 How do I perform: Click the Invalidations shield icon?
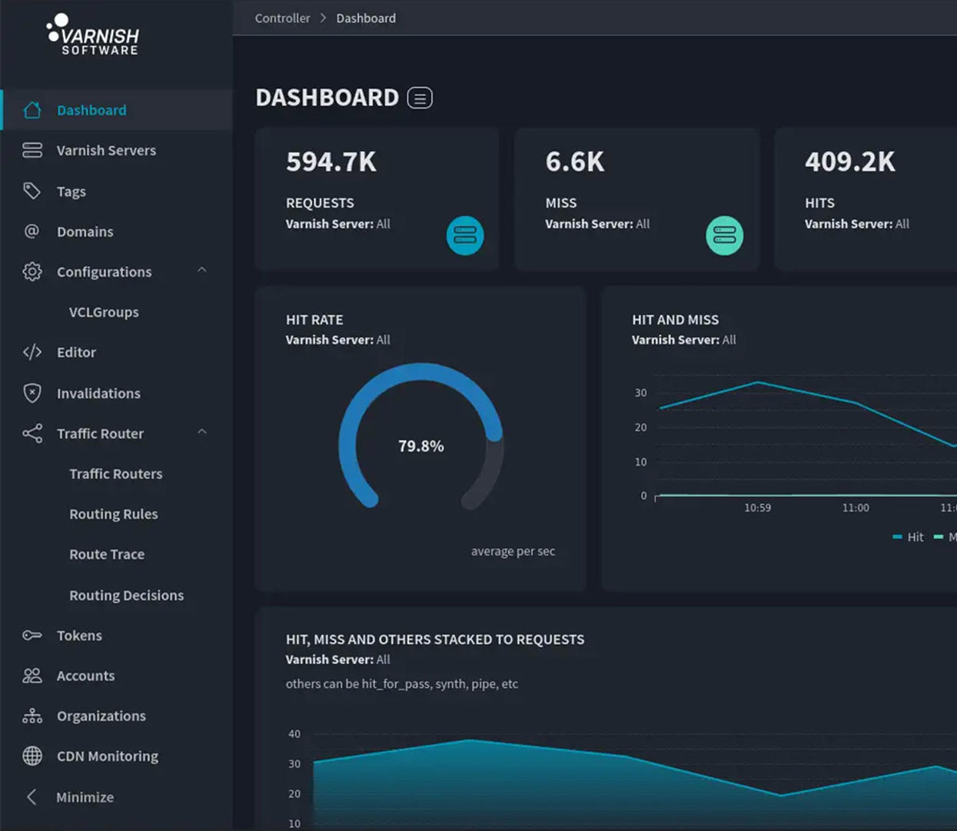[32, 393]
